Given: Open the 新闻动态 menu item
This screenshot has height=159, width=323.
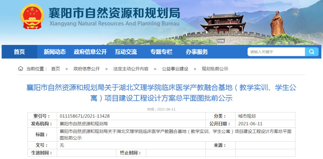Looking at the screenshot, I should click(55, 52).
